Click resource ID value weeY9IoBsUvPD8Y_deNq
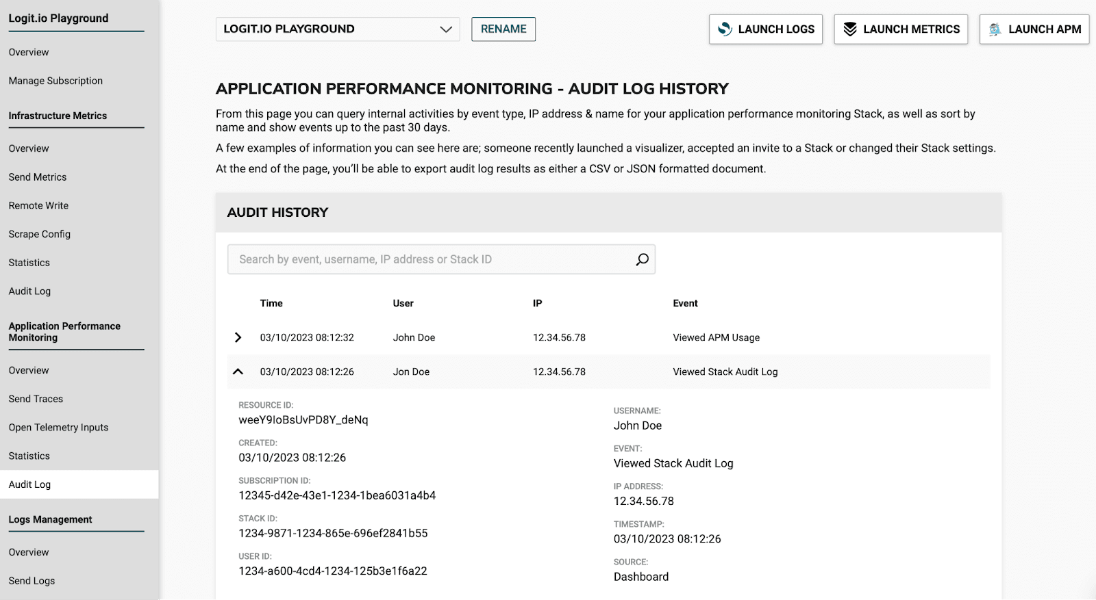1096x600 pixels. 303,419
